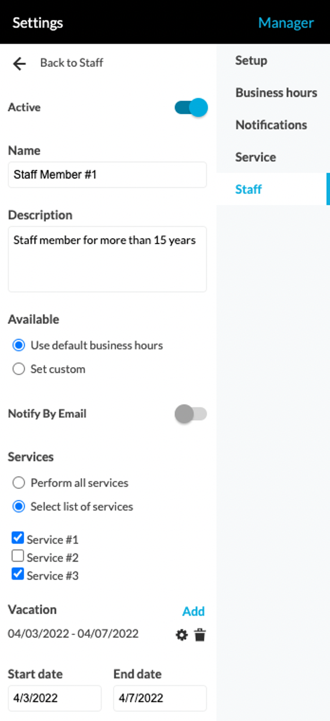Open vacation settings gear icon

[x=181, y=635]
